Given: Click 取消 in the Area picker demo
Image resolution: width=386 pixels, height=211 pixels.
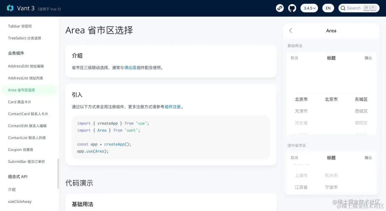Looking at the screenshot, I should click(294, 58).
